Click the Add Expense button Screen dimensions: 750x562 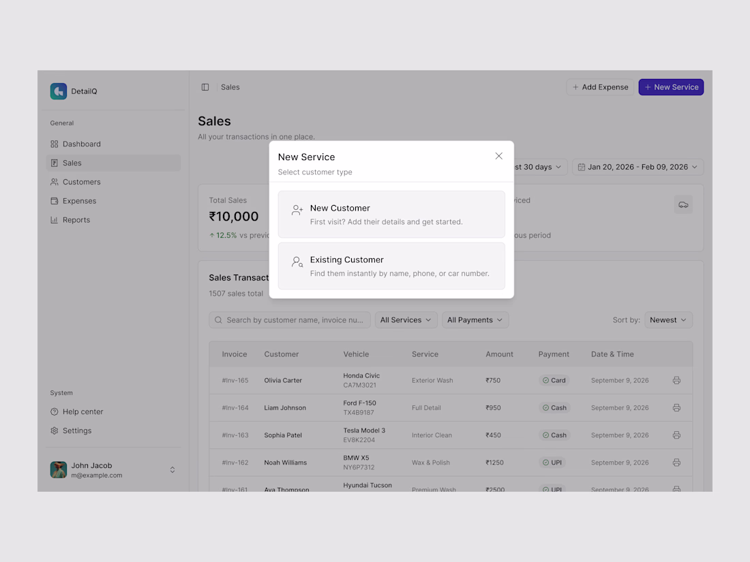tap(600, 87)
